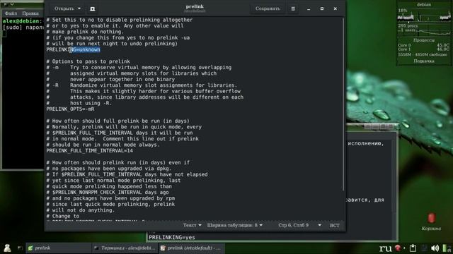Click the Подкачка label in system monitor widget

424,61
